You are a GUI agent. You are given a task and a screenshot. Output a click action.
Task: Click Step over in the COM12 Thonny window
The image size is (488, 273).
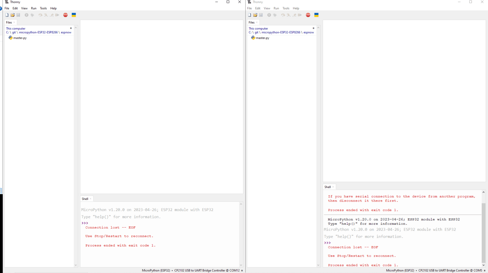[x=40, y=15]
